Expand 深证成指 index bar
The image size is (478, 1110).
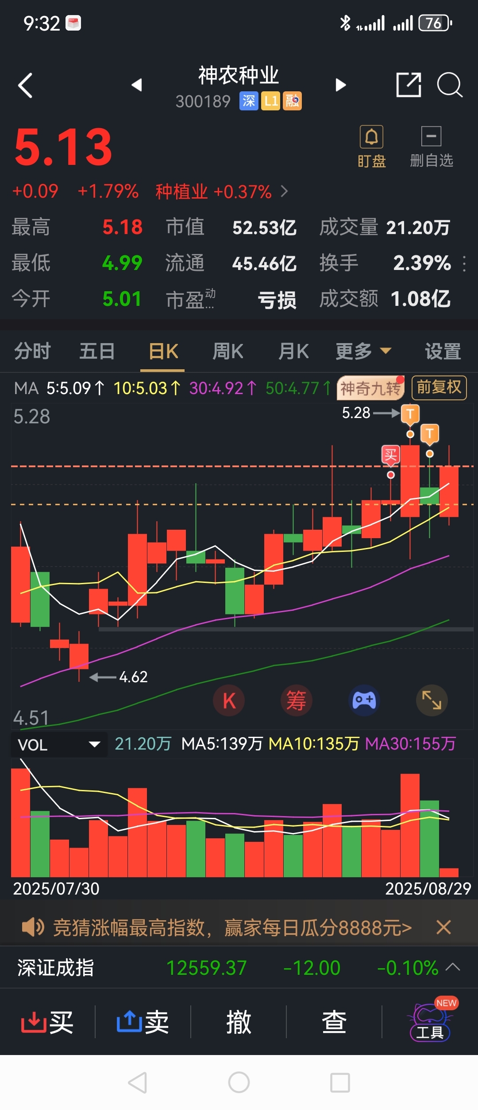[x=453, y=967]
